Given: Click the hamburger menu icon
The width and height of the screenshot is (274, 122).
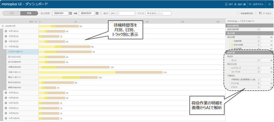Looking at the screenshot, I should point(269,4).
